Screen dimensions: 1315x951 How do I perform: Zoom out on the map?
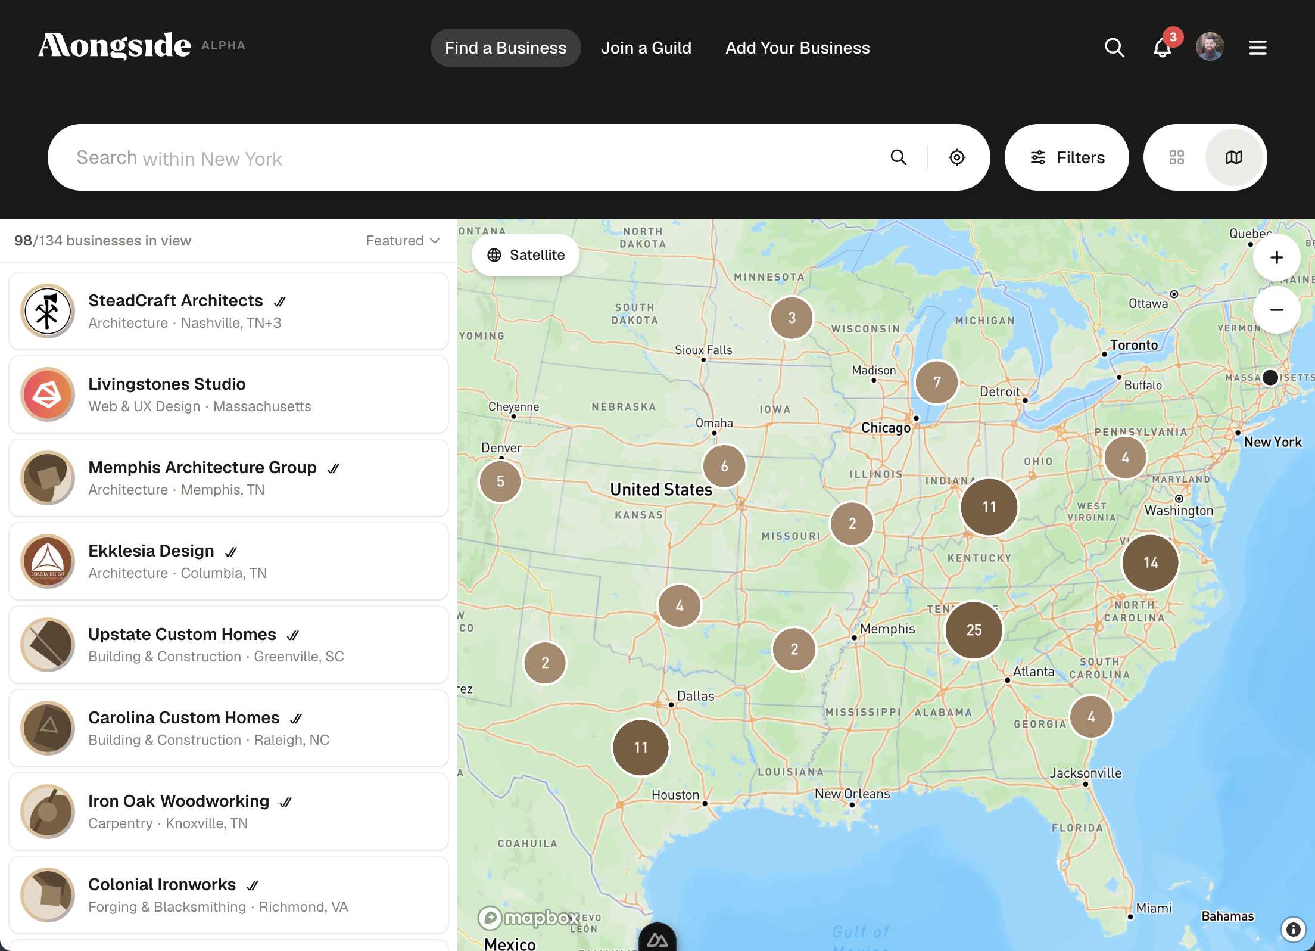tap(1276, 310)
